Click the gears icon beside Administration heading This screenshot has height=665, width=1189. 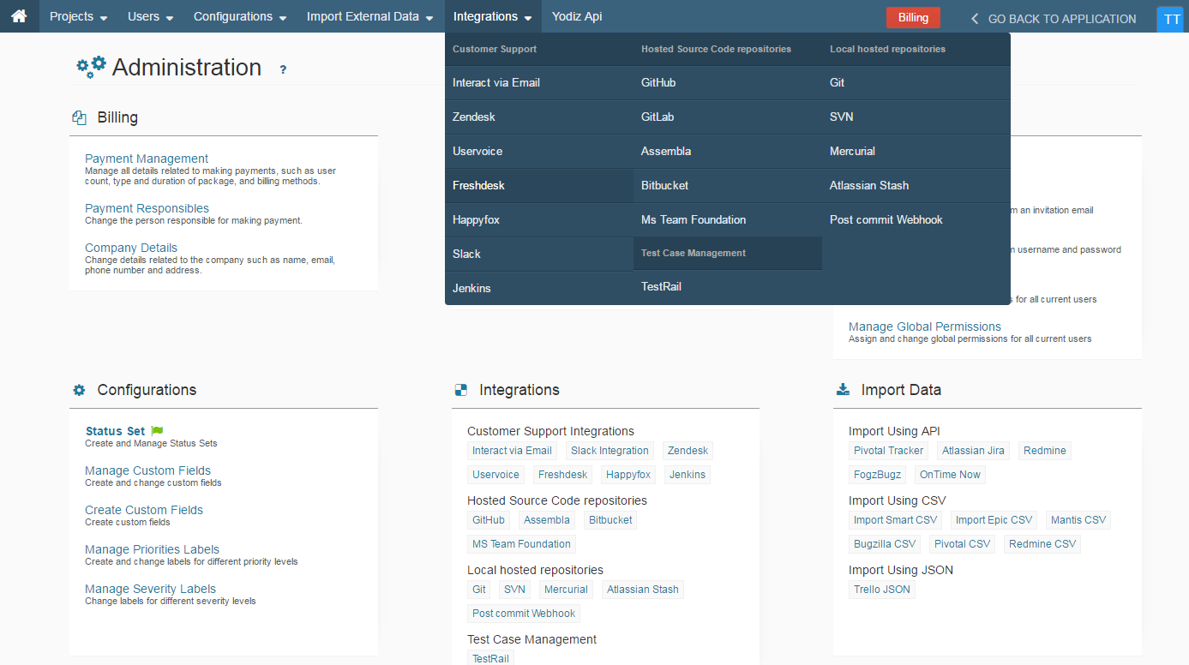pos(90,65)
